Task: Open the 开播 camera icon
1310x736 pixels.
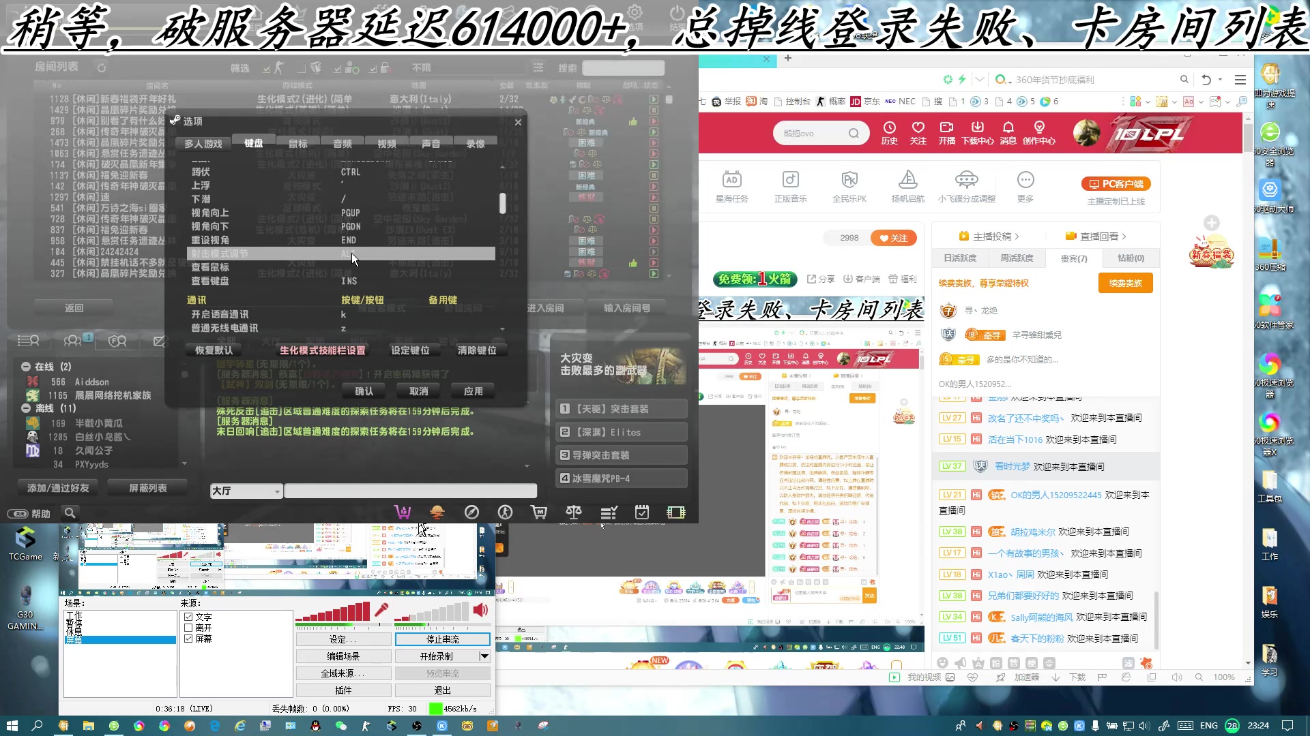Action: (946, 127)
